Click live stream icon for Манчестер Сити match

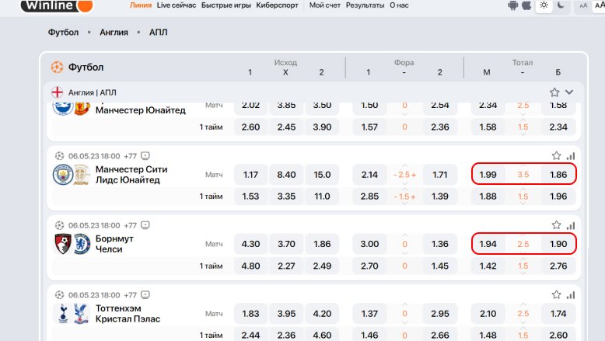point(145,155)
